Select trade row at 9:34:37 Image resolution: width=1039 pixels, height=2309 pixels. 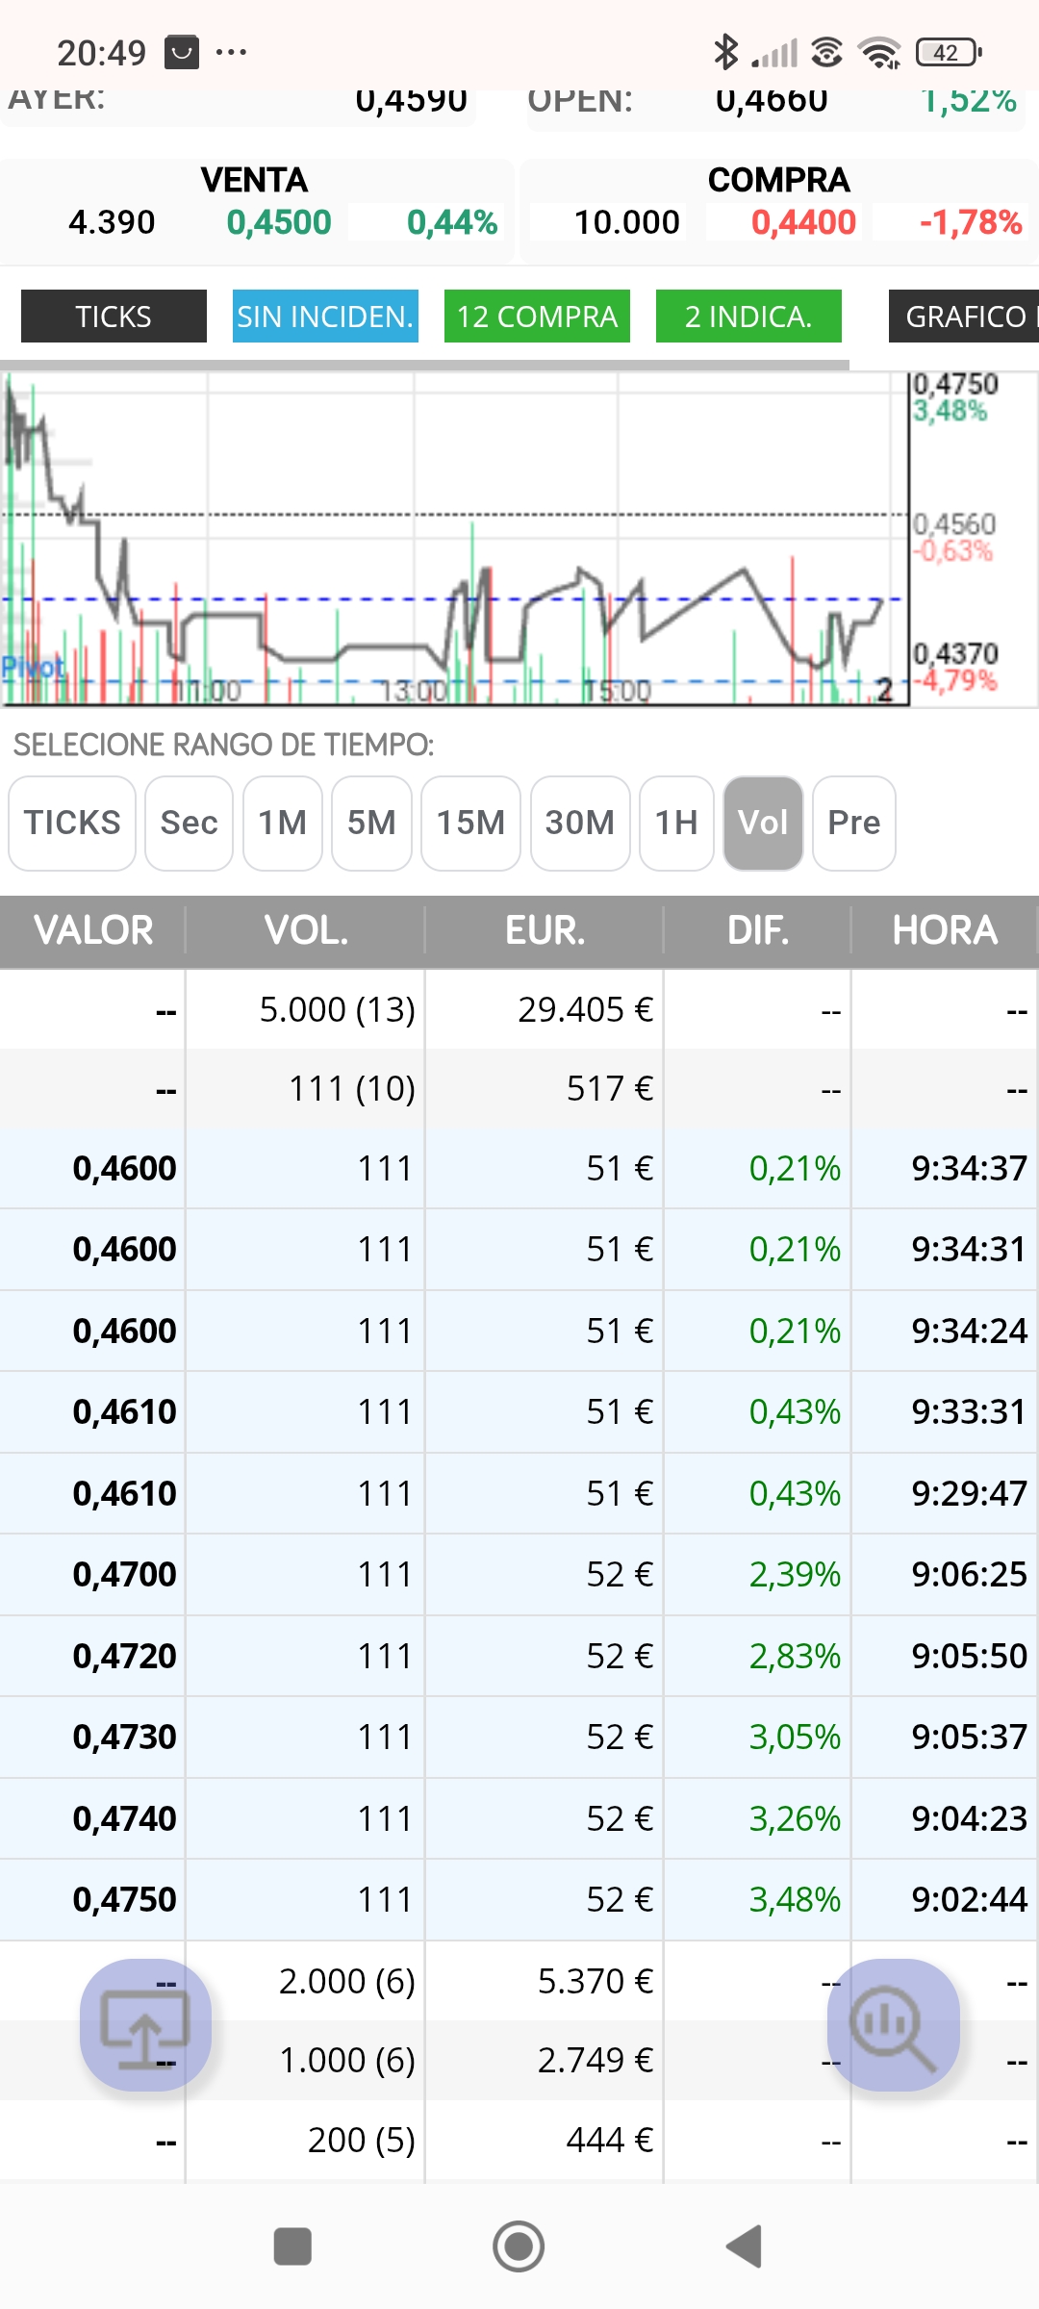[519, 1168]
